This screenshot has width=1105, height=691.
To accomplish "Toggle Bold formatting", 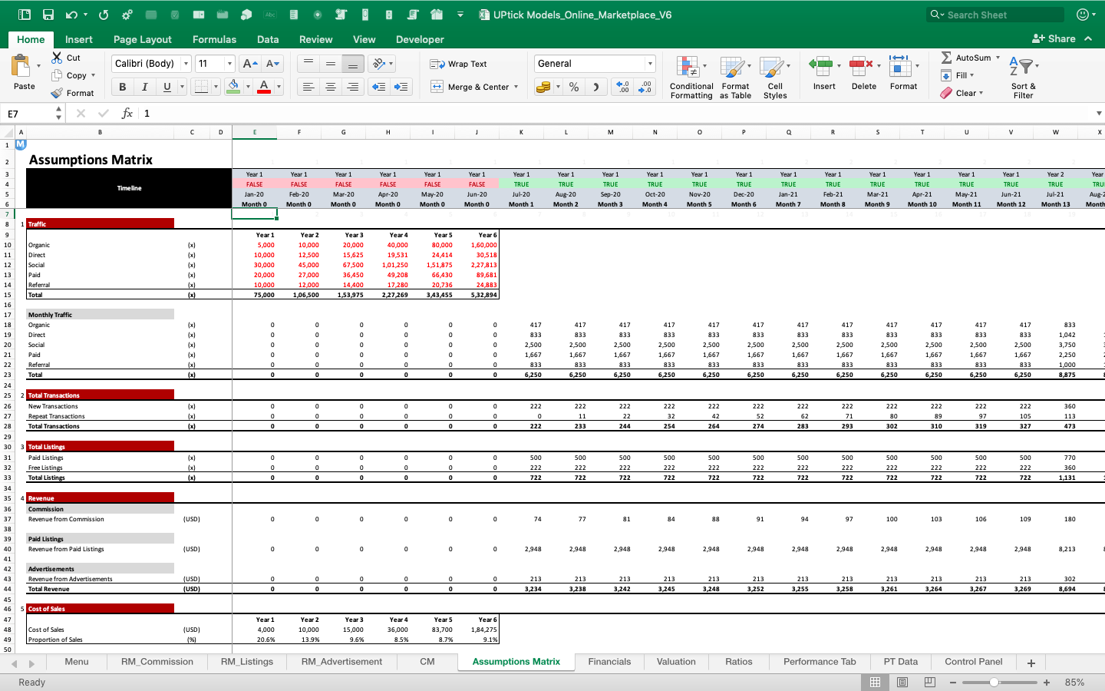I will point(123,87).
